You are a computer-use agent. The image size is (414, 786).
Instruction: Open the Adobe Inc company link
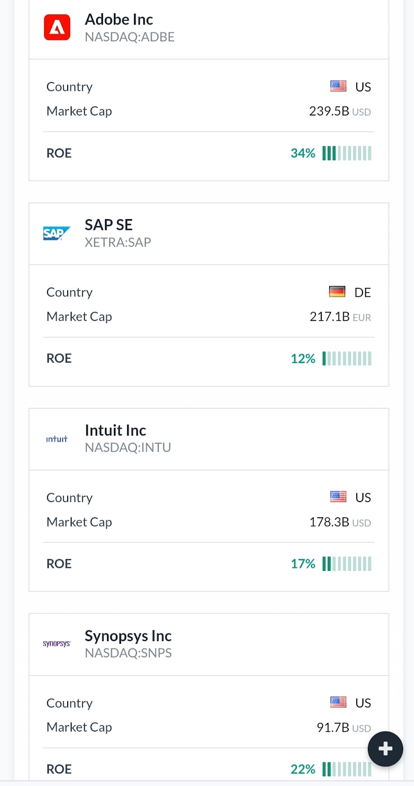point(119,20)
